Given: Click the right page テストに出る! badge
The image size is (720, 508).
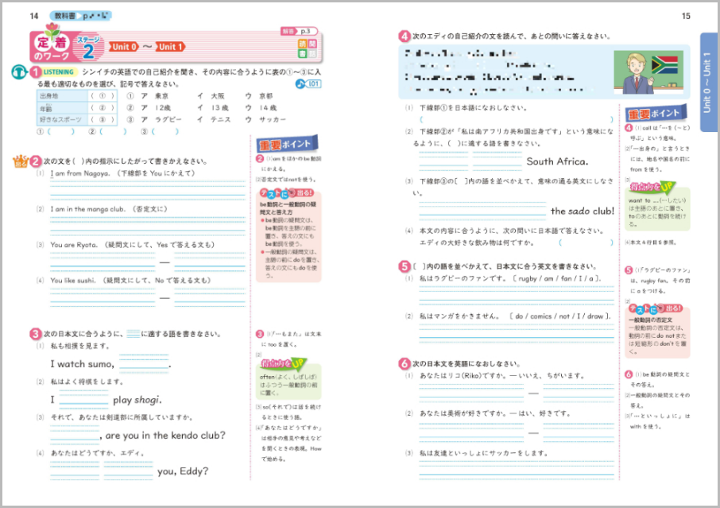Looking at the screenshot, I should click(656, 308).
